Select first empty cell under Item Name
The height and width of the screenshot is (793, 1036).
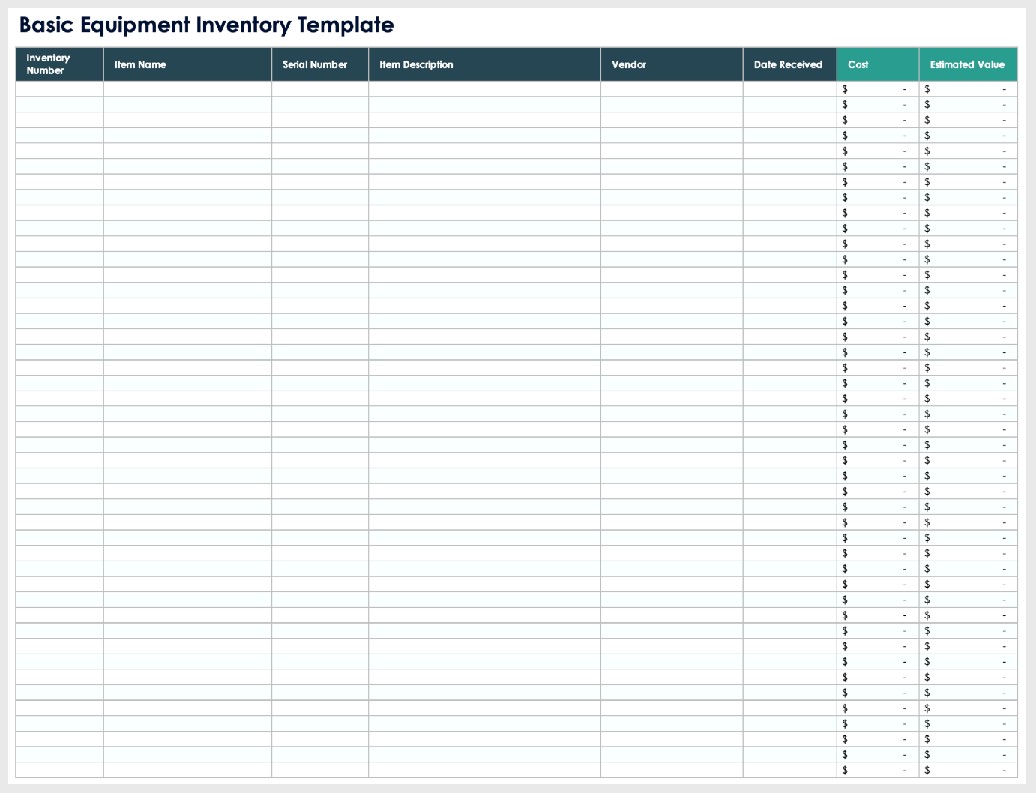click(187, 89)
